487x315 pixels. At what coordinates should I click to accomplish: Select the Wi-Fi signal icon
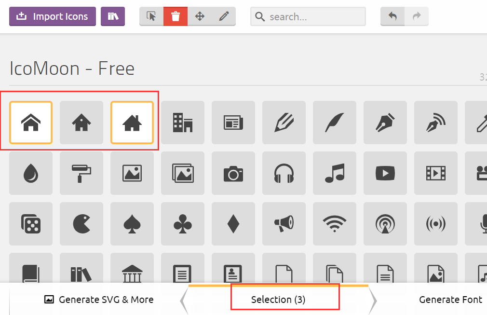pos(335,224)
